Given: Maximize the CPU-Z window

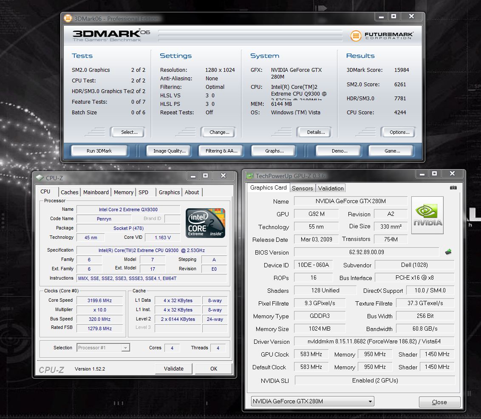Looking at the screenshot, I should [x=206, y=176].
